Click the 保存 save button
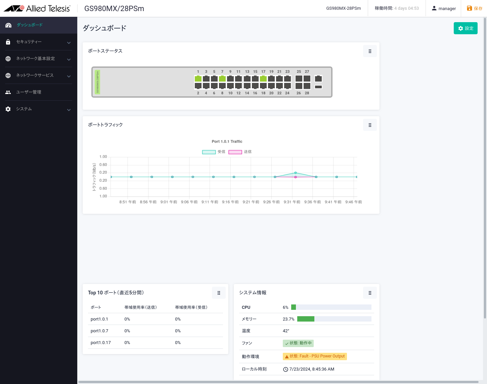Screen dimensions: 487x384 coord(475,8)
